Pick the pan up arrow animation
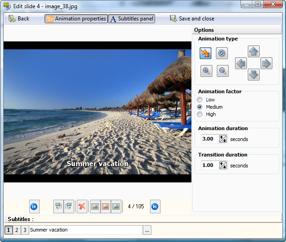Screen dimensions: 286x242 [x=254, y=51]
